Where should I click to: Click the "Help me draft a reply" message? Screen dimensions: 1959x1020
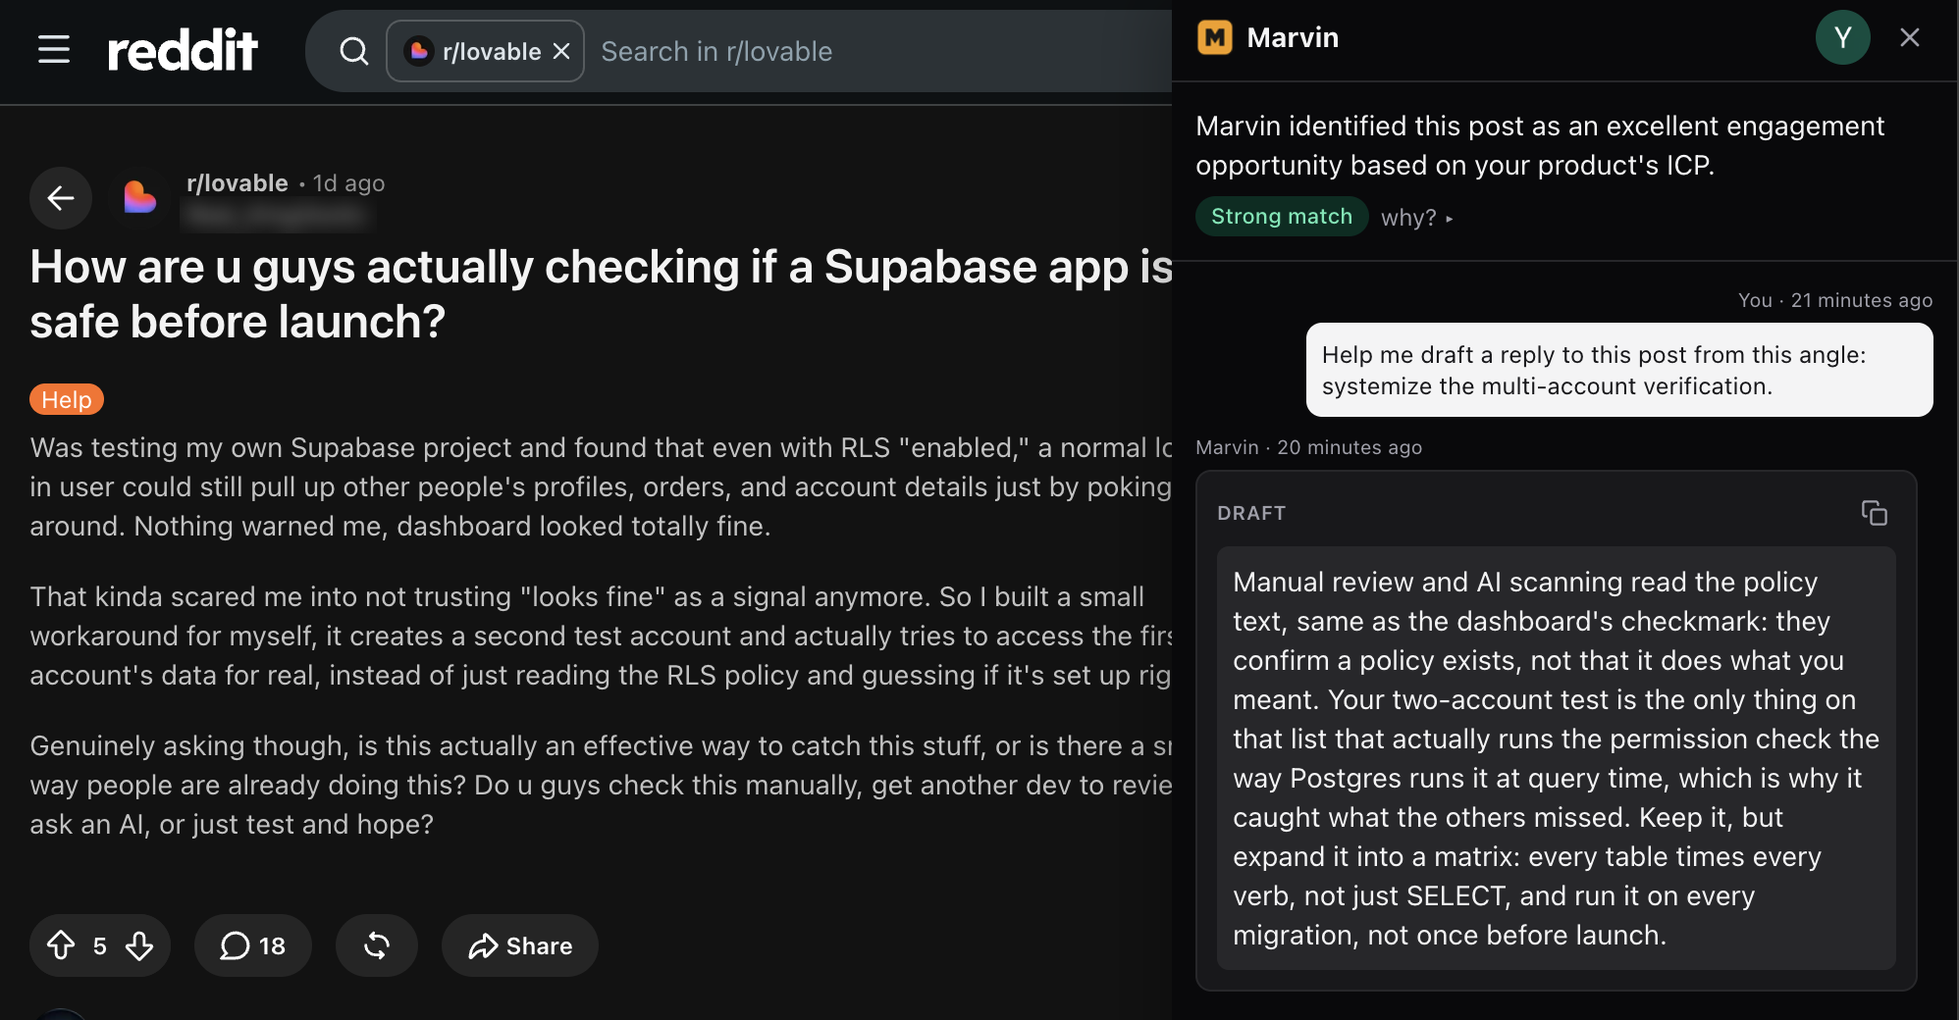click(1619, 370)
